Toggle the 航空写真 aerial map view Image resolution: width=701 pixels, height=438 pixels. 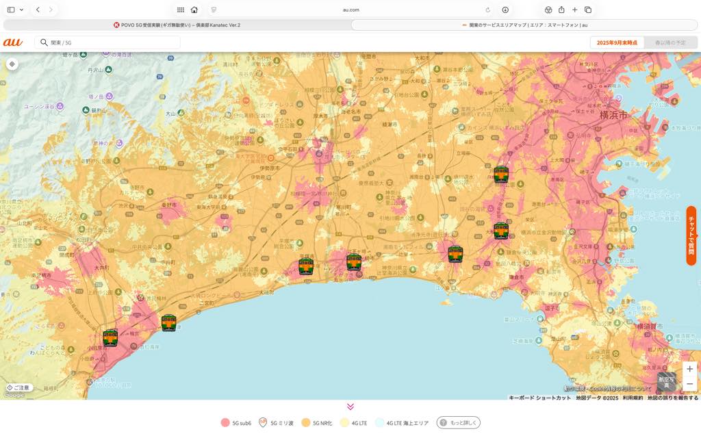[665, 382]
